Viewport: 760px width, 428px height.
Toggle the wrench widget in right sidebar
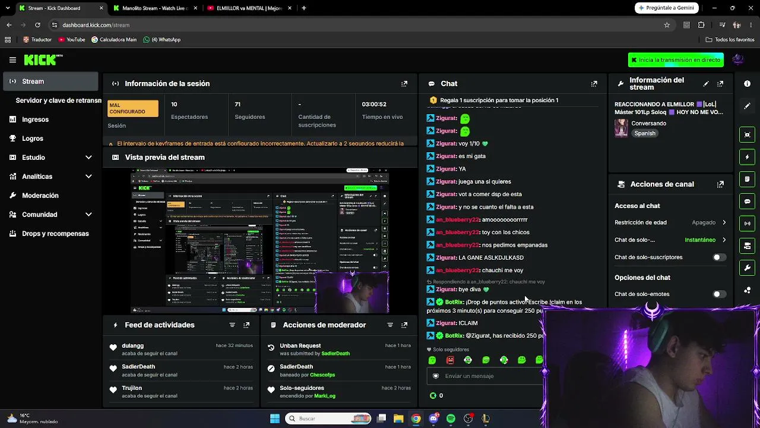[748, 268]
